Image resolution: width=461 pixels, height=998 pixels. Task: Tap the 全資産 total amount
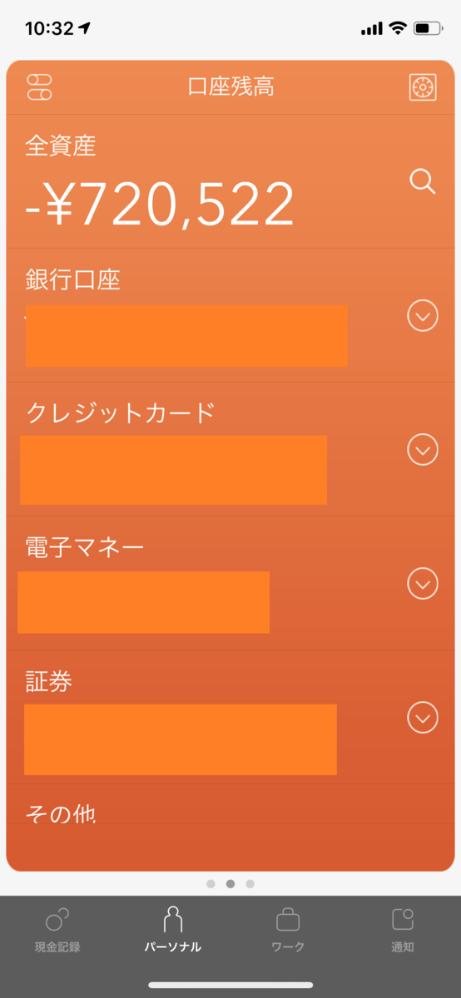point(160,205)
